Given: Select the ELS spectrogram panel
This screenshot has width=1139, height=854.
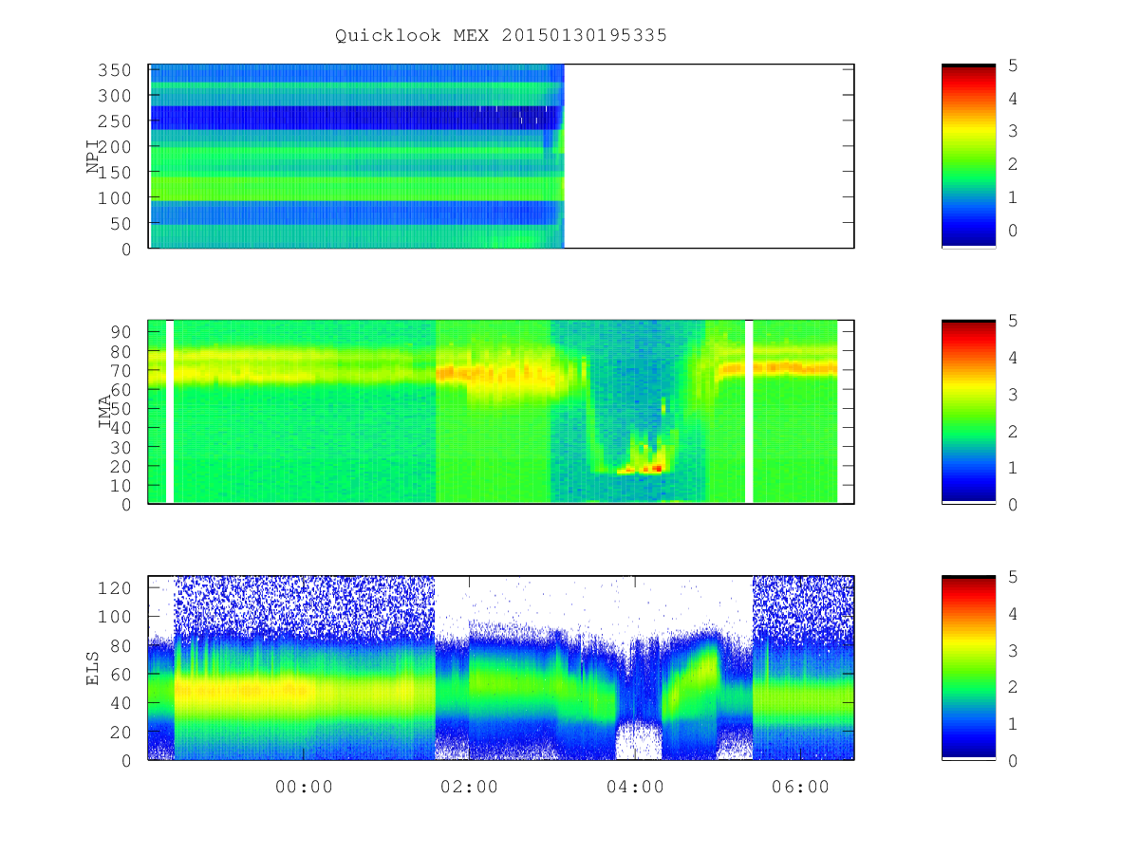Looking at the screenshot, I should pos(501,668).
